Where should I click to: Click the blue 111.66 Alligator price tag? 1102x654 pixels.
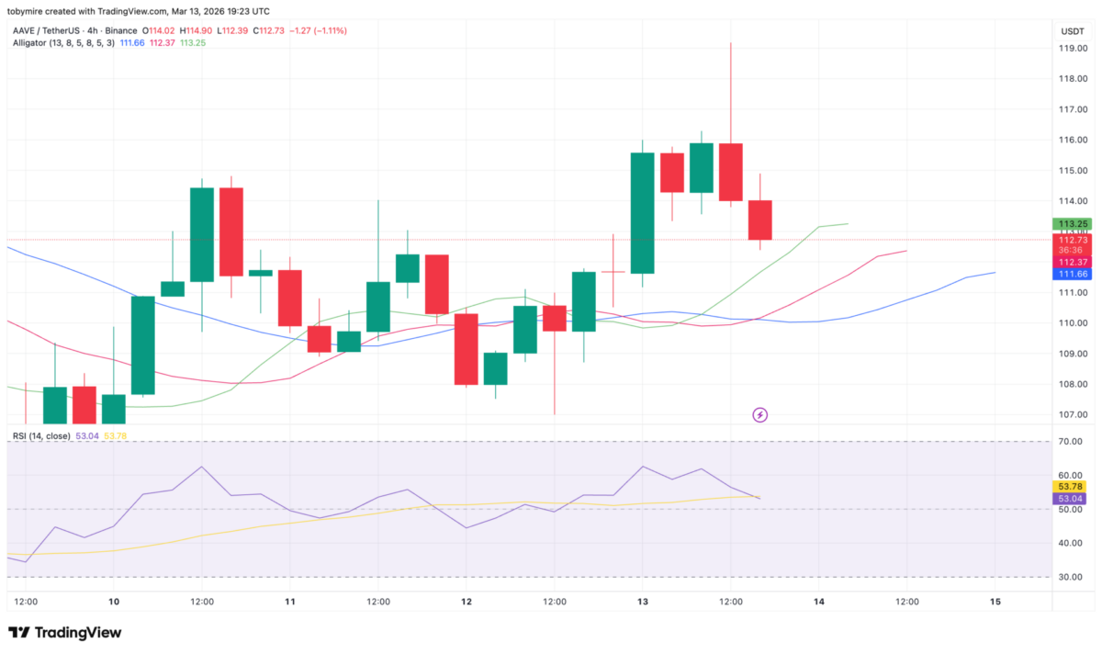click(x=1074, y=274)
